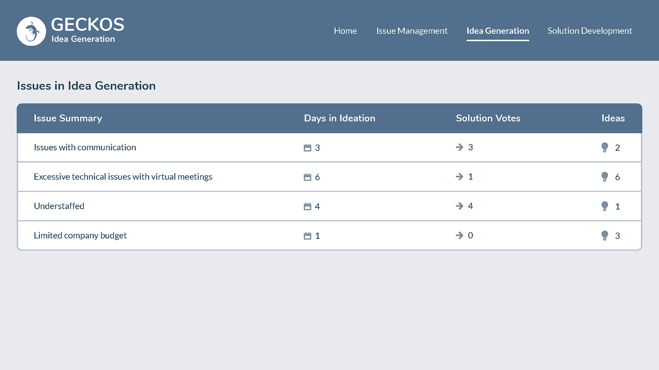The image size is (659, 370).
Task: Click the arrow icon in Understaffed row
Action: tap(459, 206)
